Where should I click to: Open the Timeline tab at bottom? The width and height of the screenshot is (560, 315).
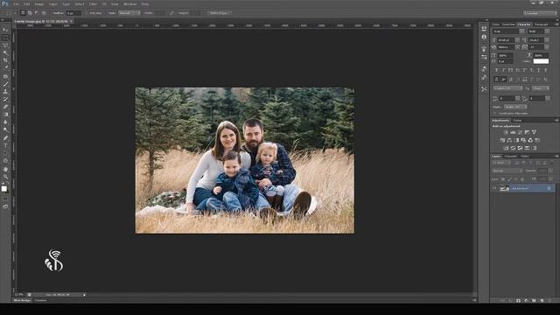(40, 300)
